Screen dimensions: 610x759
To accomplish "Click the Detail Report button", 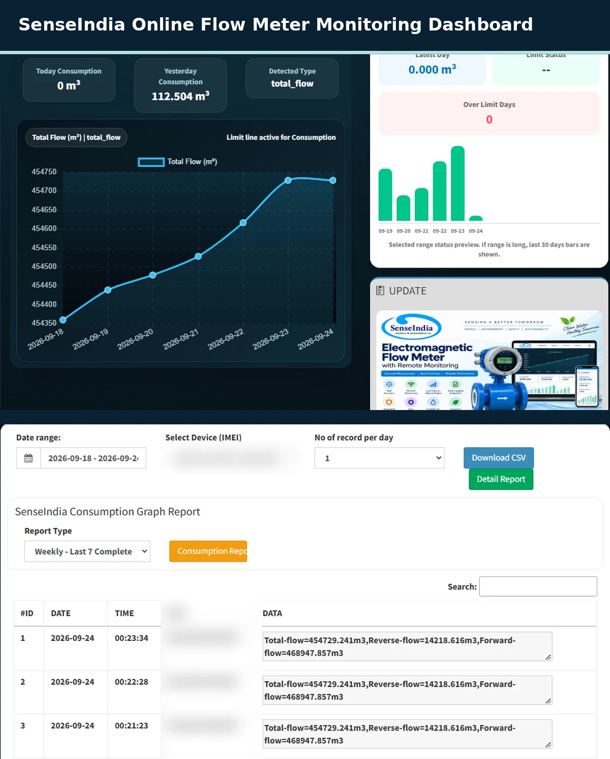I will coord(501,479).
